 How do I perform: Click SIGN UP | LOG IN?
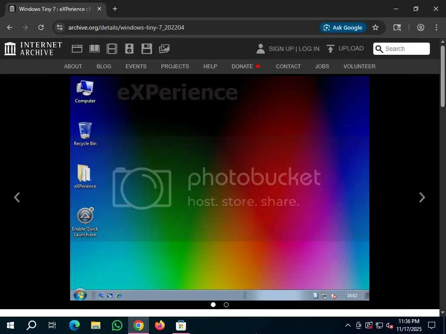coord(294,49)
